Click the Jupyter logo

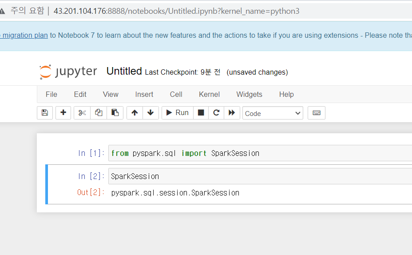click(x=68, y=72)
